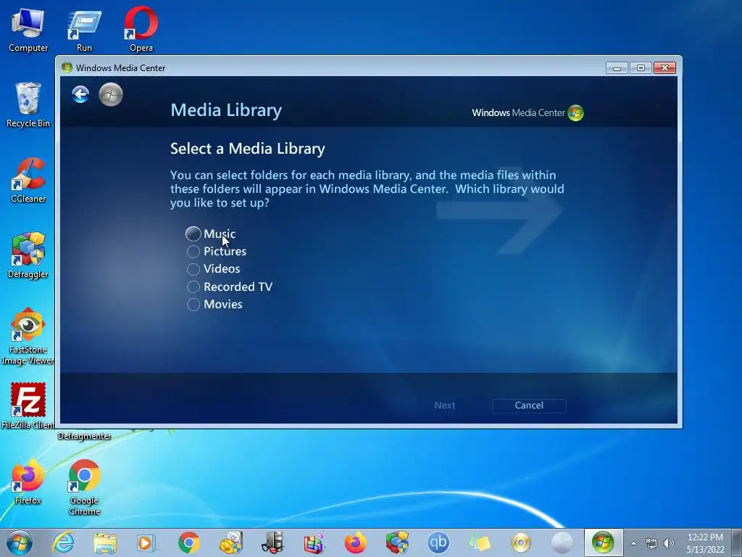Open the volume speaker tray icon
Viewport: 742px width, 557px height.
pos(669,543)
